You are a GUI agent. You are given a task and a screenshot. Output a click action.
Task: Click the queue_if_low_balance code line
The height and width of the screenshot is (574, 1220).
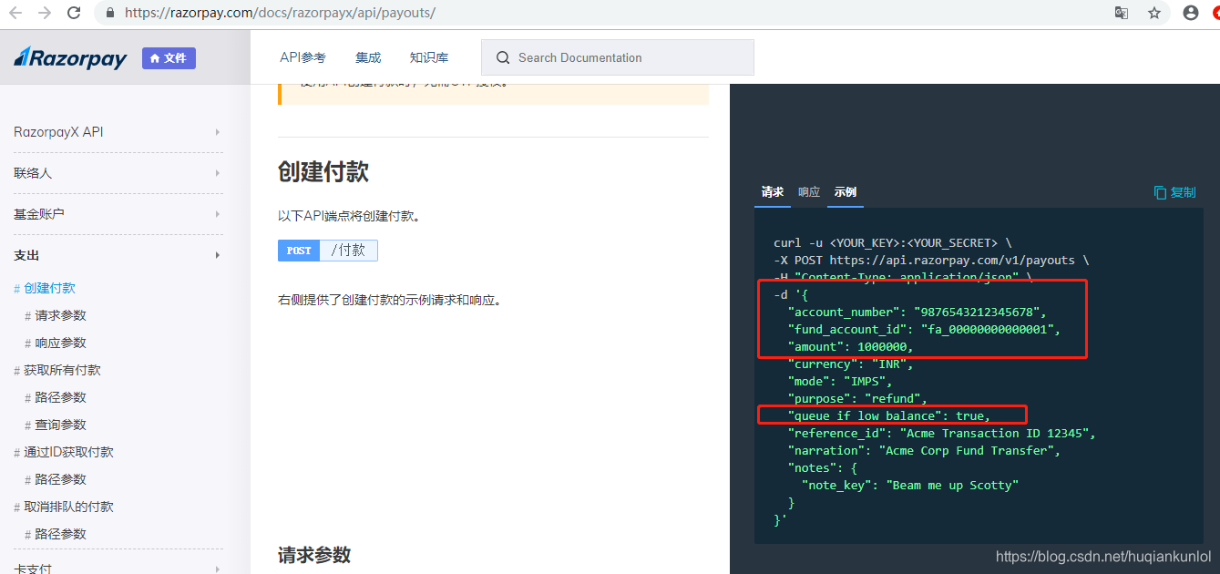point(888,416)
